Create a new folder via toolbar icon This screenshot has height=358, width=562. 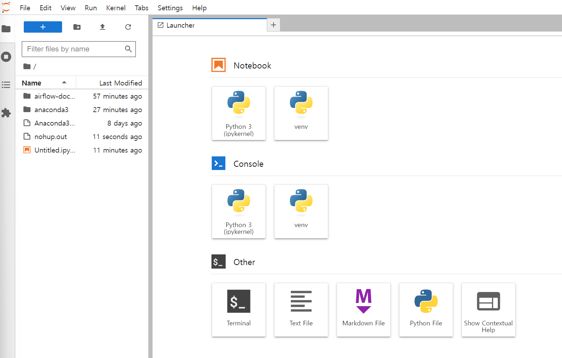tap(77, 27)
